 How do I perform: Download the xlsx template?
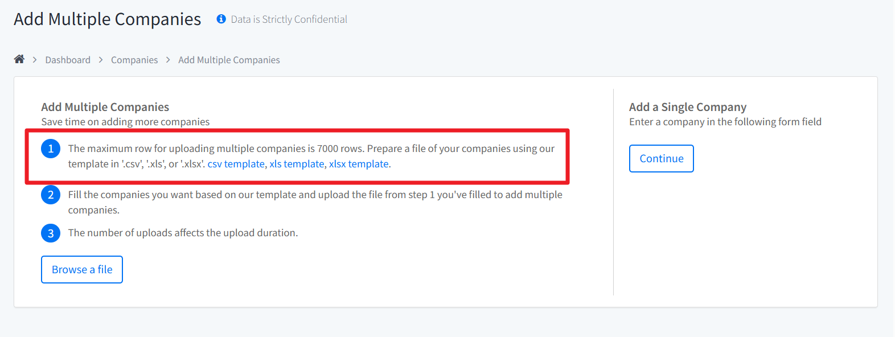[x=359, y=164]
